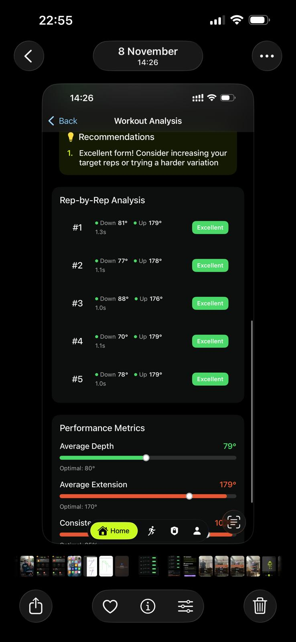296x642 pixels.
Task: Select the adjustments edit icon
Action: pyautogui.click(x=185, y=606)
